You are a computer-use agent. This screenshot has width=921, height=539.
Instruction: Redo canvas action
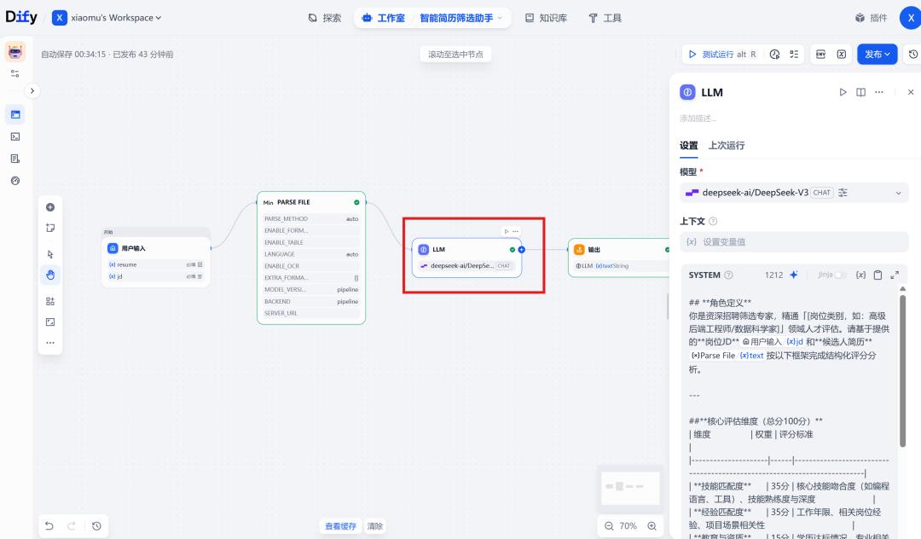[x=71, y=526]
